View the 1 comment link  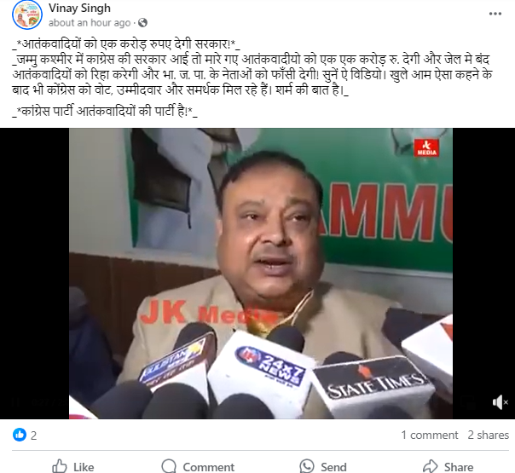tap(429, 435)
